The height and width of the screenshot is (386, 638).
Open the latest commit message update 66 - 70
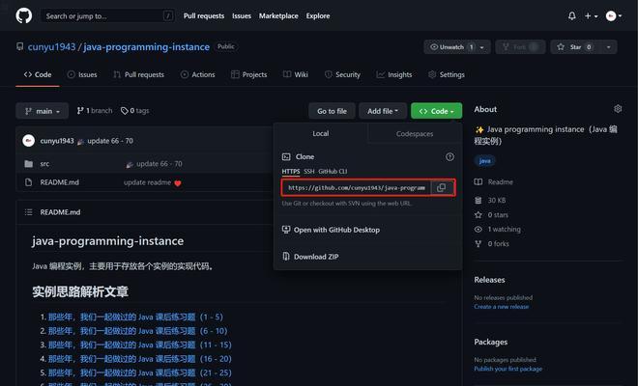click(x=110, y=141)
